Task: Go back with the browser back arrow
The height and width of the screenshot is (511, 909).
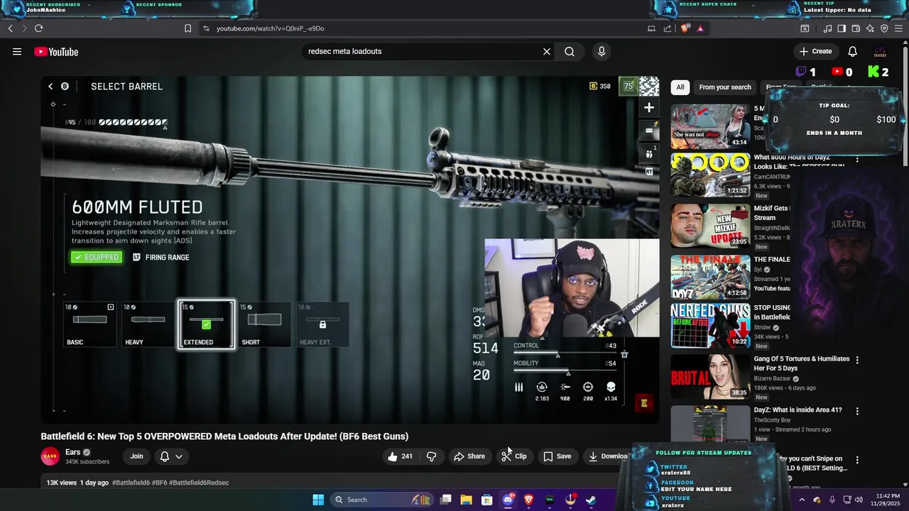Action: [10, 28]
